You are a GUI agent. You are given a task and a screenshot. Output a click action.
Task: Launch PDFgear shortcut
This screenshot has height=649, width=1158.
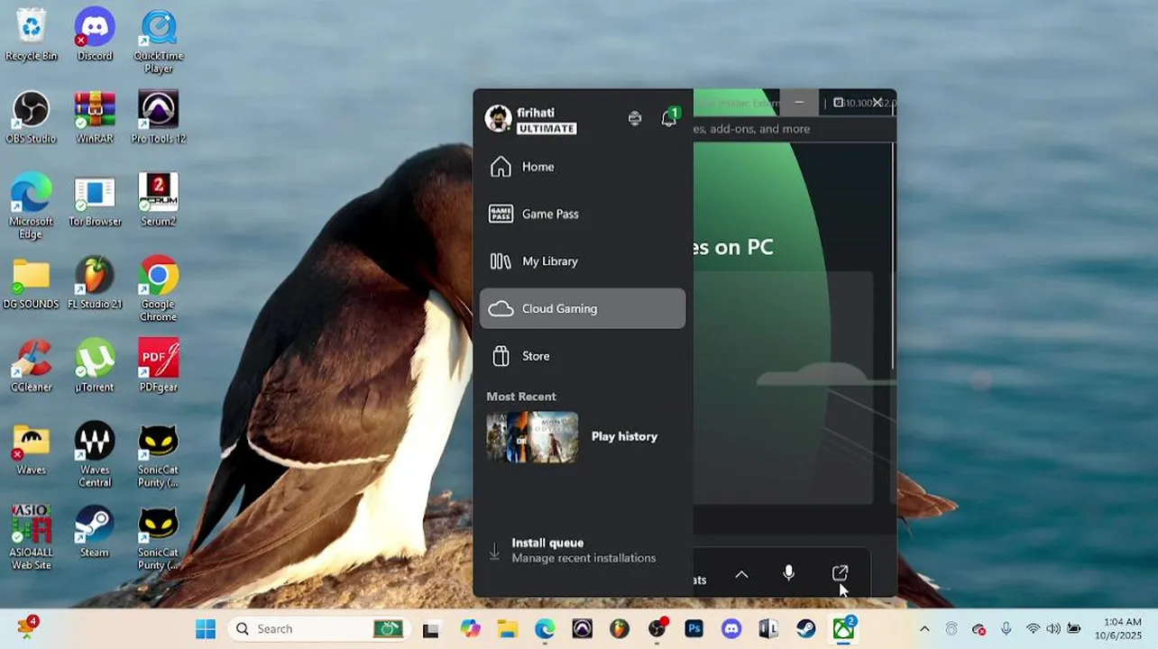pyautogui.click(x=159, y=366)
